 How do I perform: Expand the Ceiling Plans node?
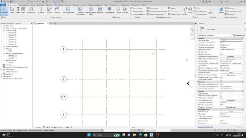[x=4, y=46]
